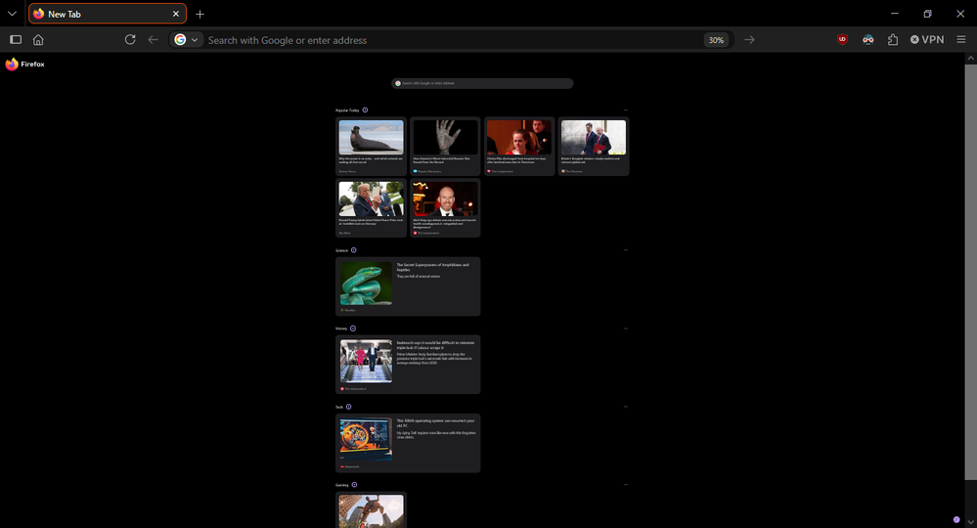Open the metal hand story thumbnail
This screenshot has width=977, height=528.
click(x=445, y=137)
